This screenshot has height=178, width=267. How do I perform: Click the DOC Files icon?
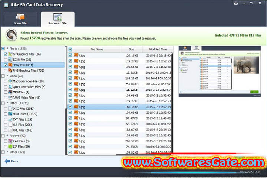10,109
